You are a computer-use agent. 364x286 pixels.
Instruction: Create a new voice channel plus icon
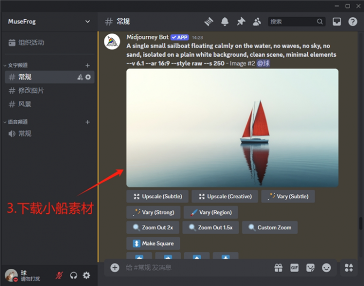[x=87, y=122]
